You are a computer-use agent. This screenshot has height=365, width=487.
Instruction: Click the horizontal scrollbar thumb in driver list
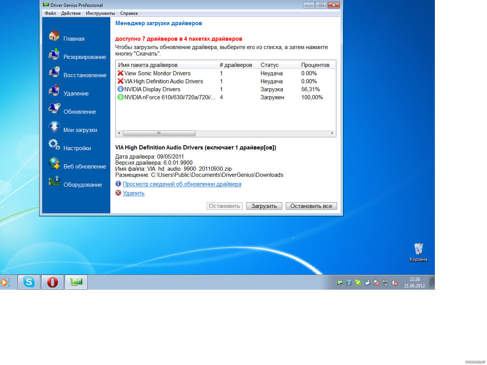[159, 133]
